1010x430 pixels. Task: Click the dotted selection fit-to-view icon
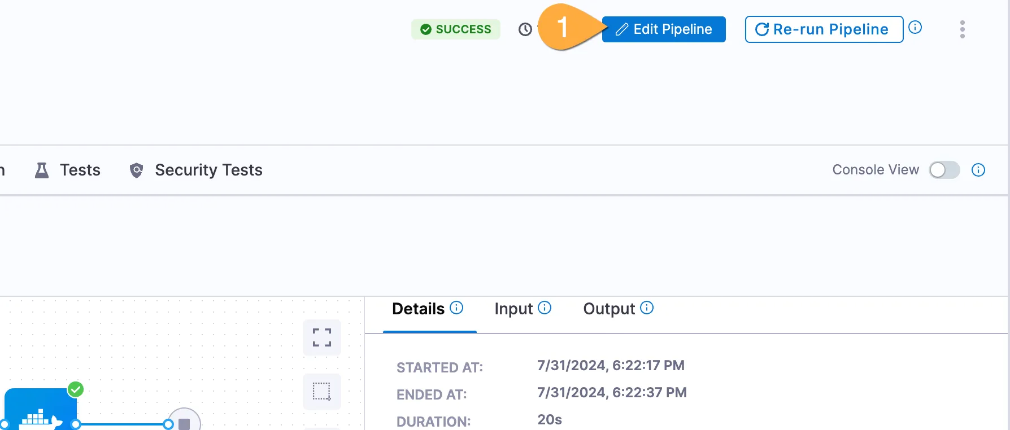pyautogui.click(x=322, y=391)
